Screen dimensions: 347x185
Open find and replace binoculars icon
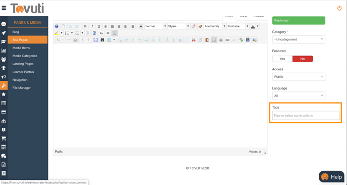tap(102, 40)
